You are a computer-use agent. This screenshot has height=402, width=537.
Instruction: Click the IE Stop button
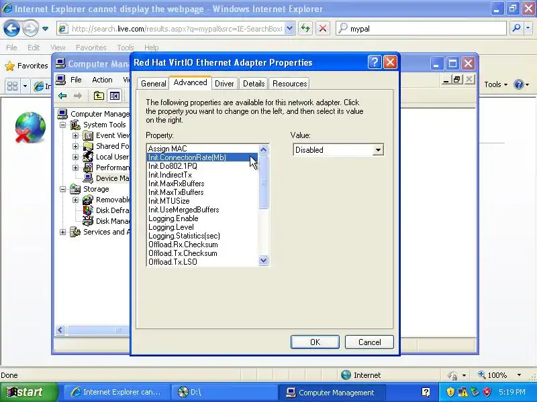pos(323,29)
